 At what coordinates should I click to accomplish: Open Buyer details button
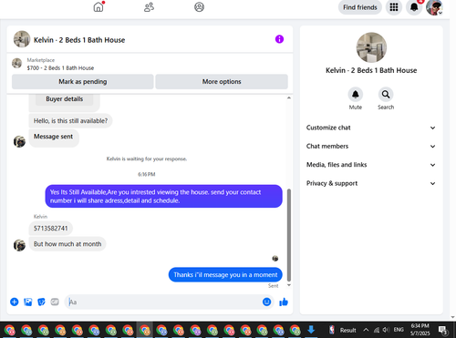pos(65,99)
